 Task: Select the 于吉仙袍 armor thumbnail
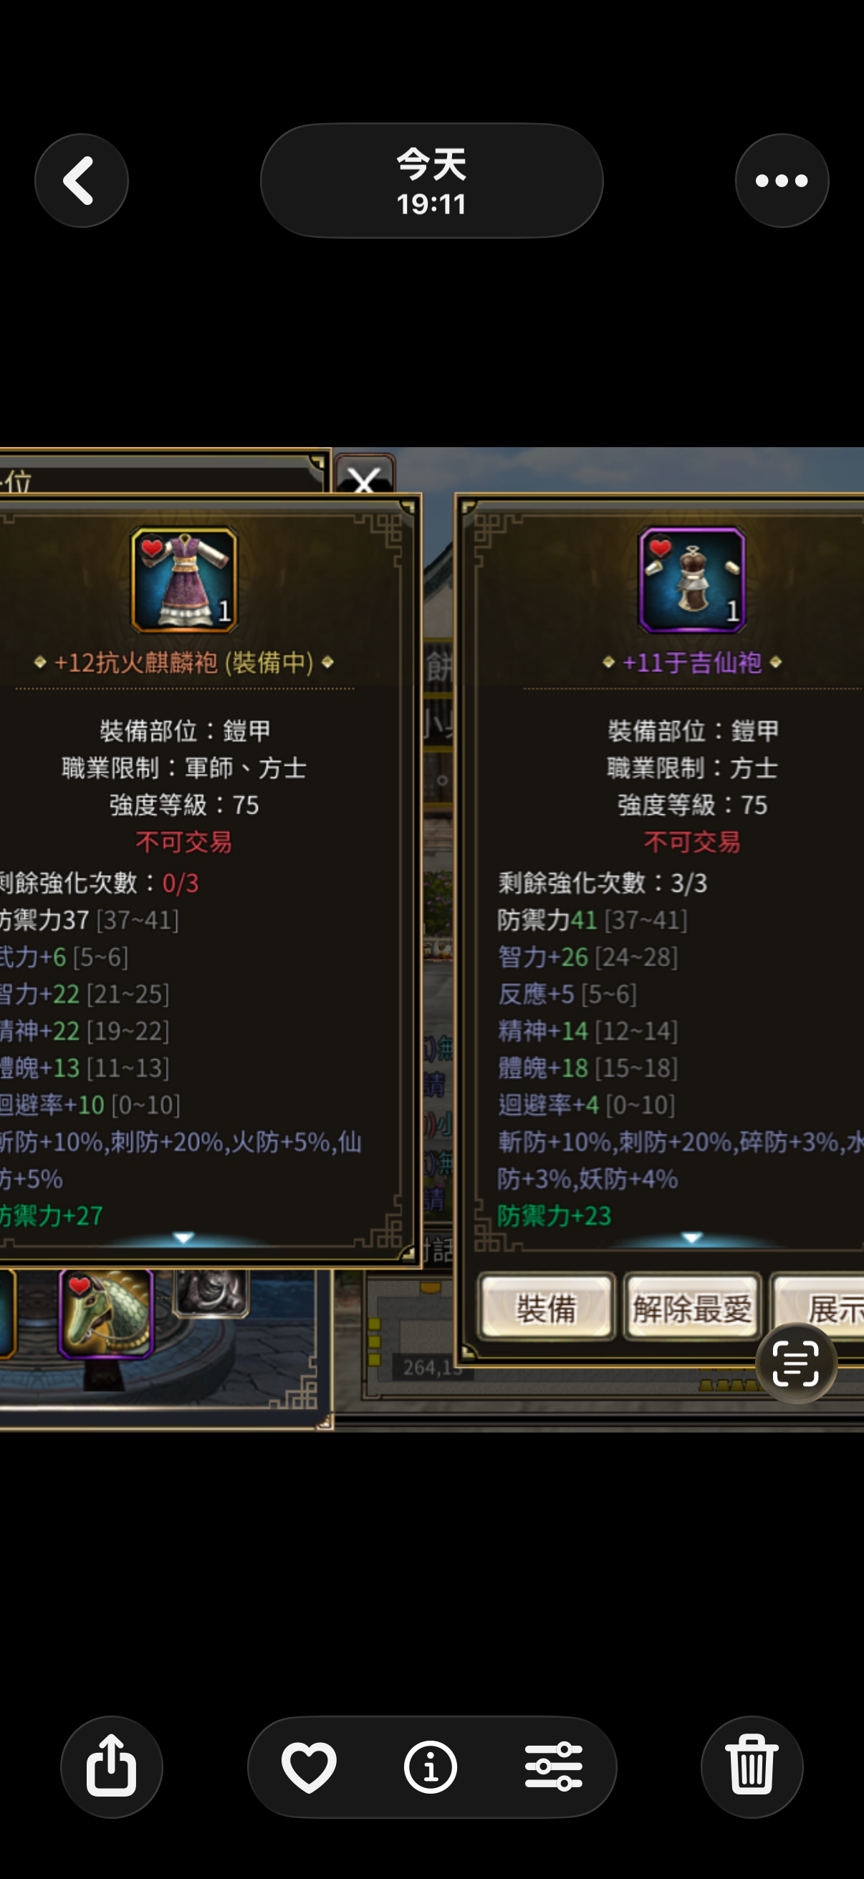691,579
